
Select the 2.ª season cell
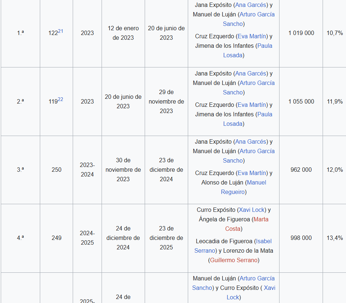(20, 101)
